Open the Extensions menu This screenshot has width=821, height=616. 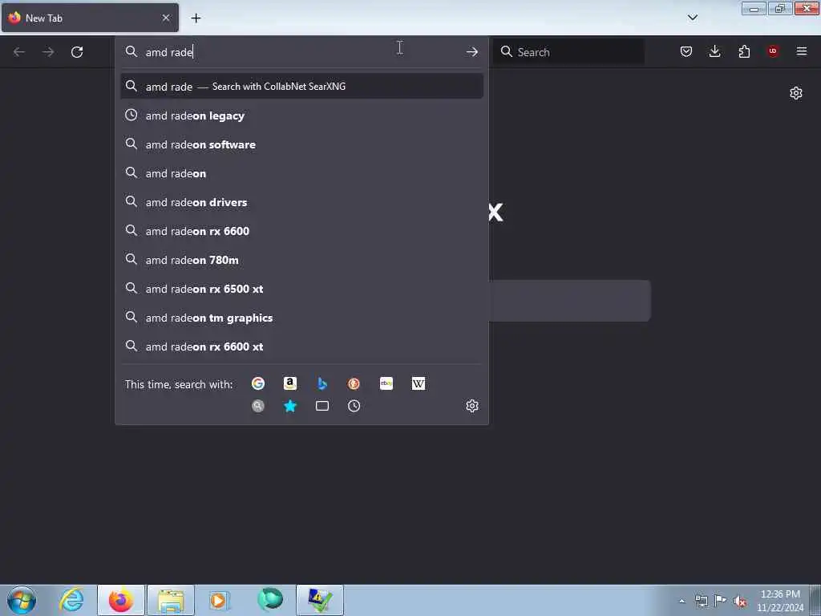tap(744, 51)
